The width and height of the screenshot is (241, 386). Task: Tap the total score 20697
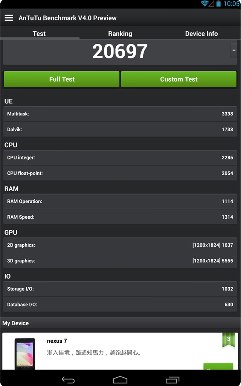tap(120, 51)
